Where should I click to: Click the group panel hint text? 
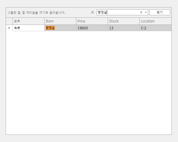click(36, 13)
